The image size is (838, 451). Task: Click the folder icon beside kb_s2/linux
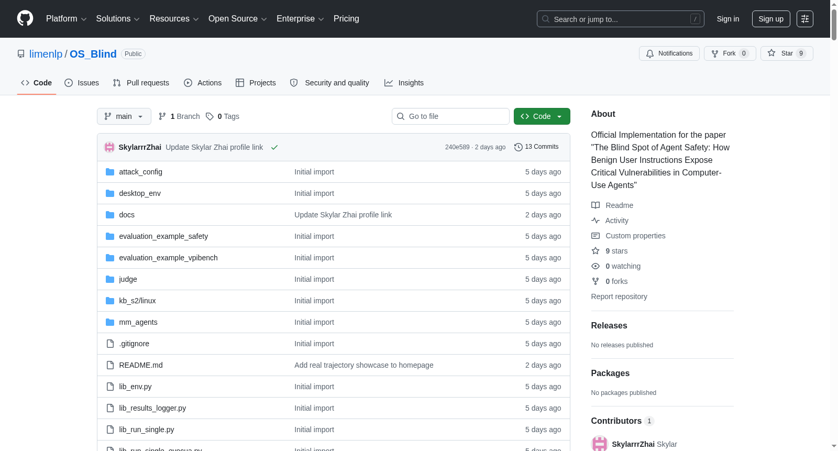point(110,301)
